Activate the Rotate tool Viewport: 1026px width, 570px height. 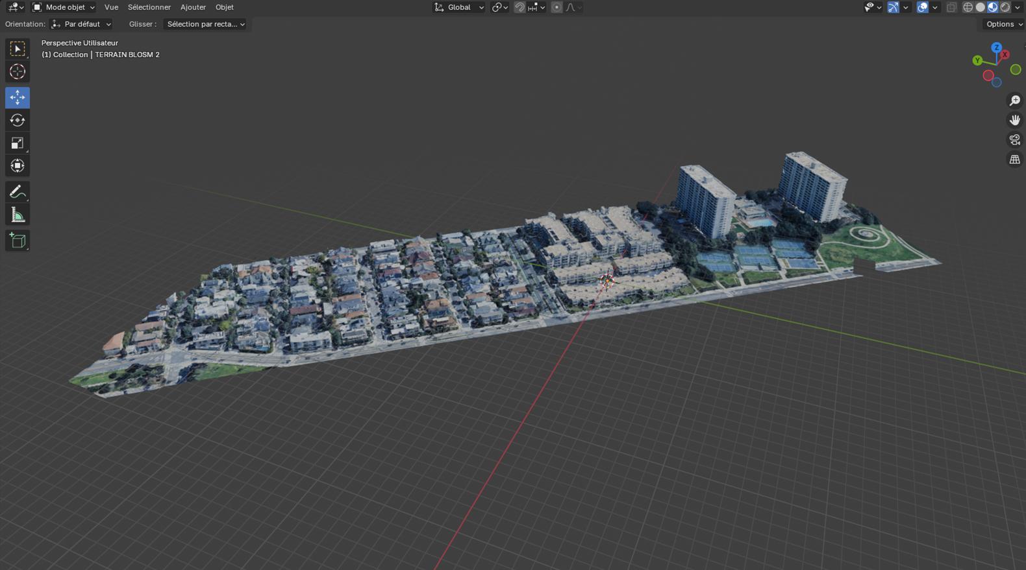pos(18,121)
